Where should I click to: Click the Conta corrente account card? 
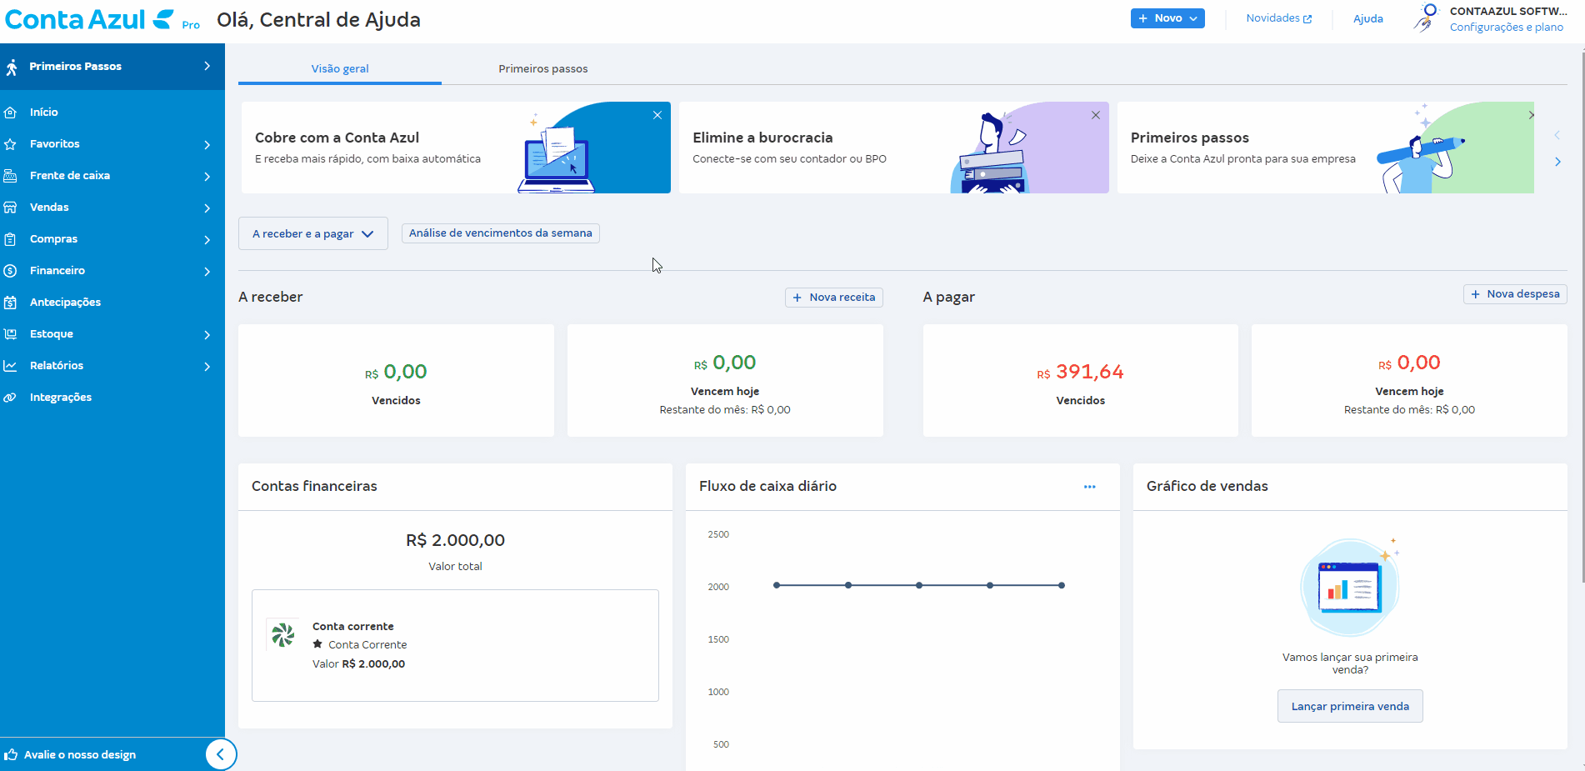click(455, 646)
